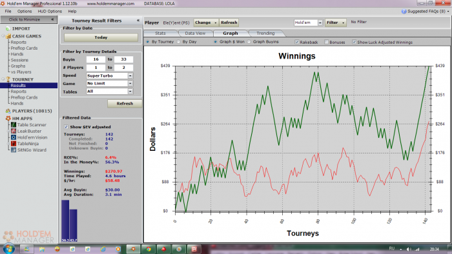
Task: Toggle Show $EV adjusted checkbox
Action: click(66, 127)
